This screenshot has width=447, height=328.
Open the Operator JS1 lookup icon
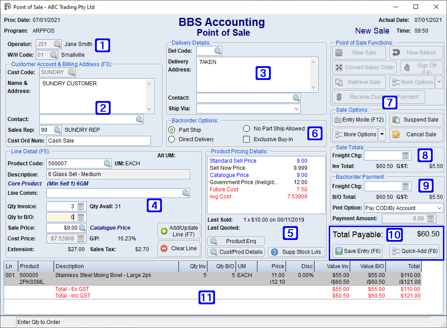point(57,44)
